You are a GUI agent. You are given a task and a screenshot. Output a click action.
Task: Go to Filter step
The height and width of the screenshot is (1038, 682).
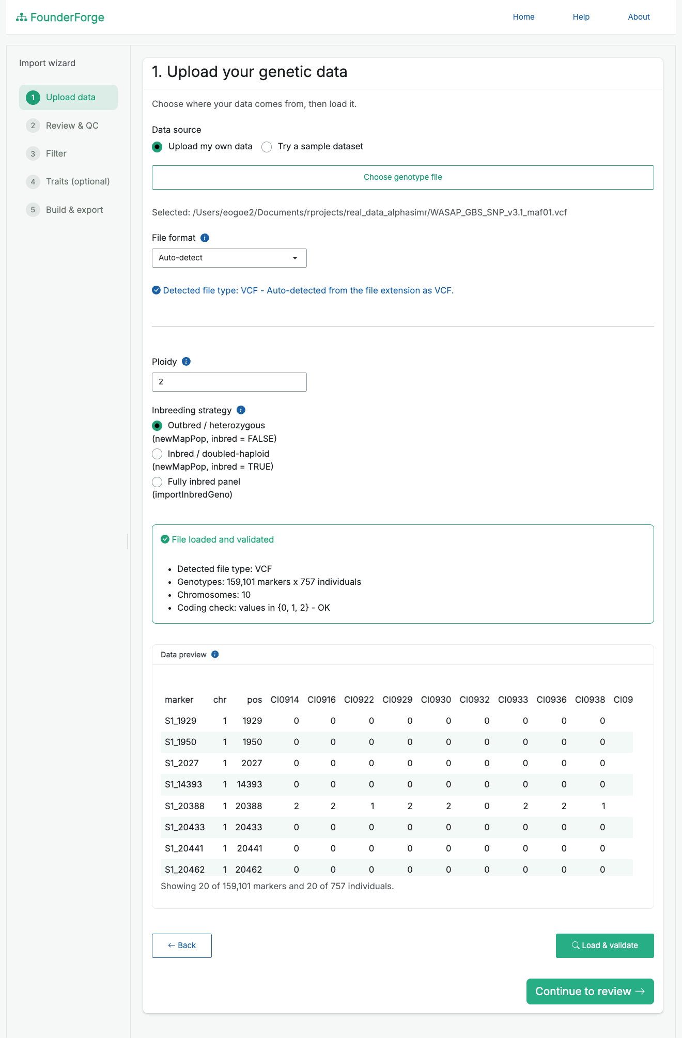[68, 153]
